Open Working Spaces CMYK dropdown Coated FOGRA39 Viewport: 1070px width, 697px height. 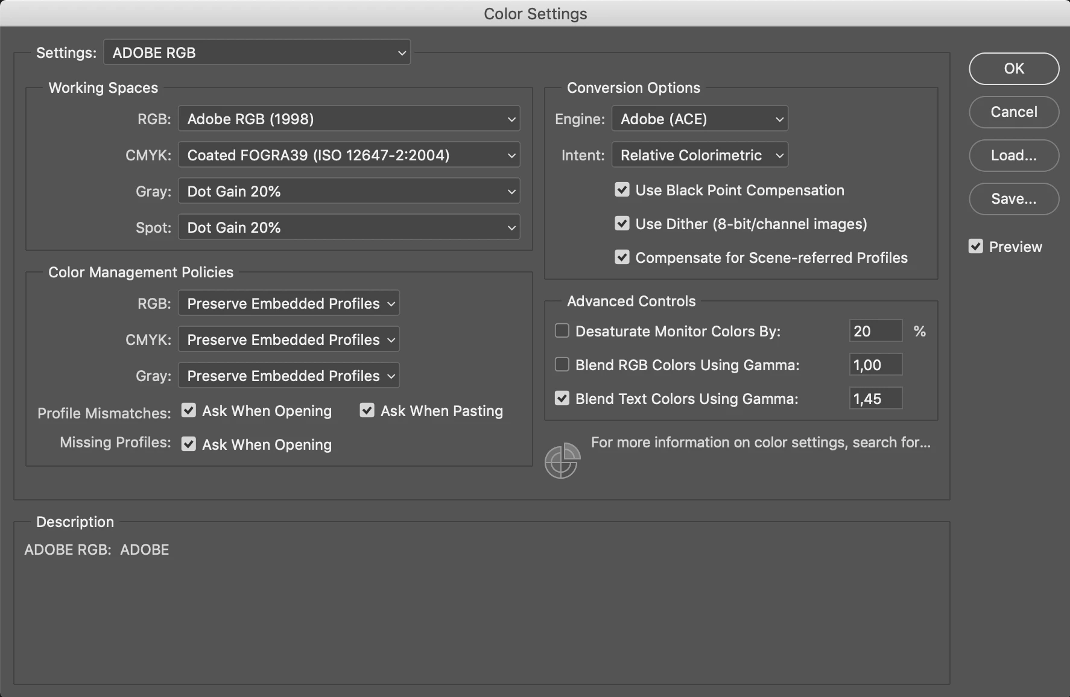[x=349, y=155]
